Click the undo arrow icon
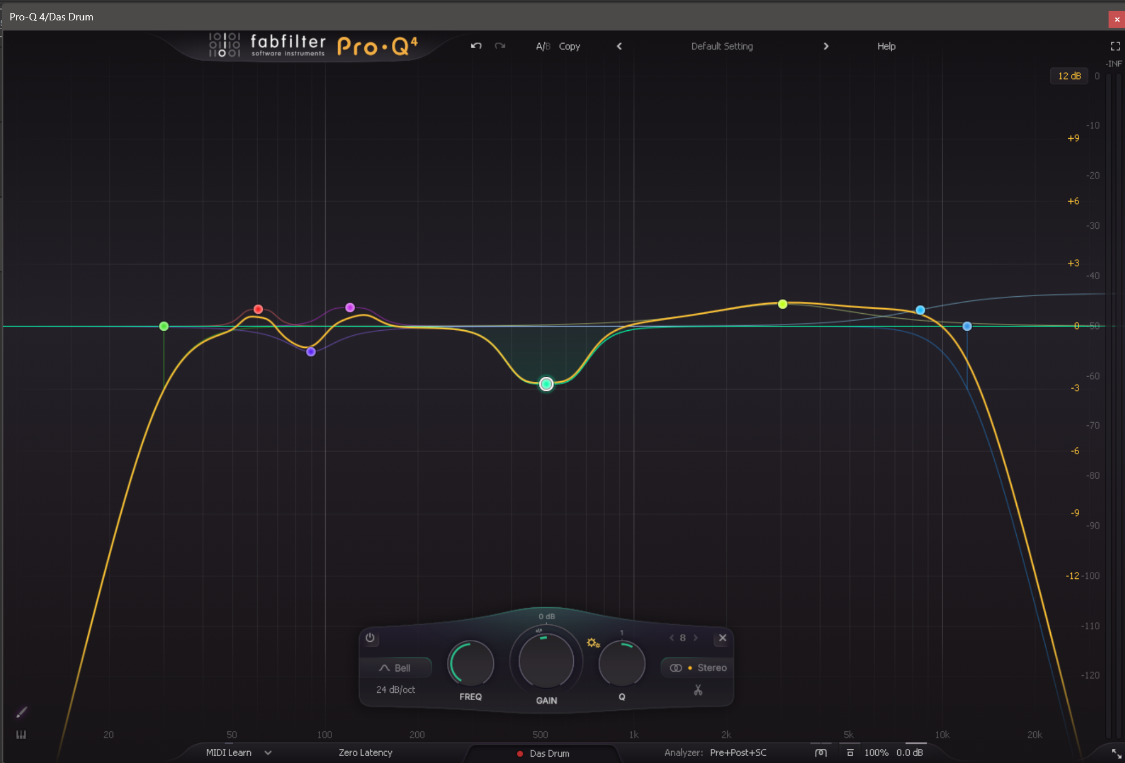The image size is (1125, 763). [476, 46]
